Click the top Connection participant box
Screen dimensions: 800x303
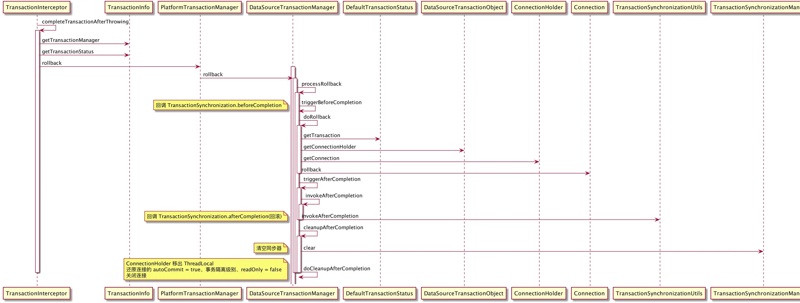[x=589, y=7]
